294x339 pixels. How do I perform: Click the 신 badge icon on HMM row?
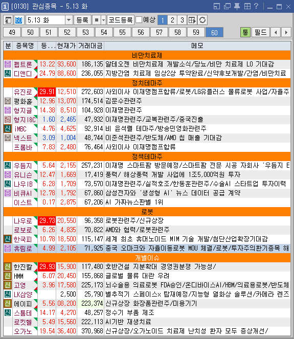pos(8,276)
